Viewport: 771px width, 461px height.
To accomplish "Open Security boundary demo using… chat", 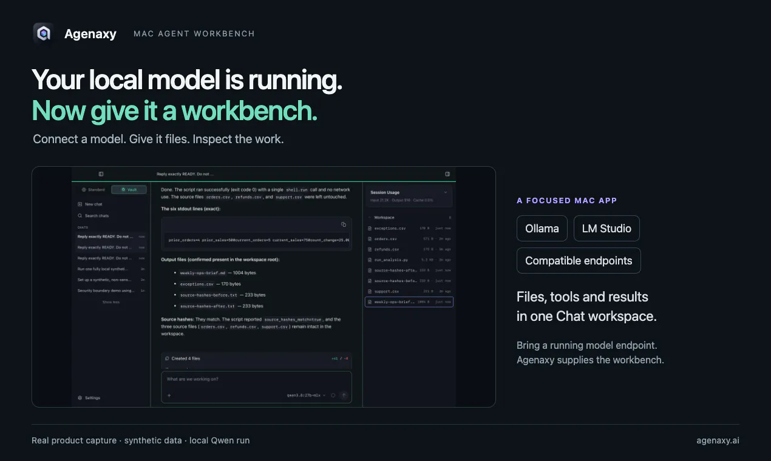I will point(111,291).
